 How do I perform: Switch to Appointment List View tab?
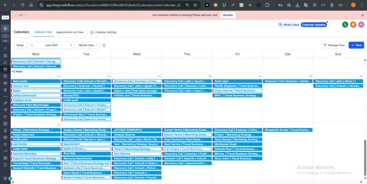(x=70, y=32)
